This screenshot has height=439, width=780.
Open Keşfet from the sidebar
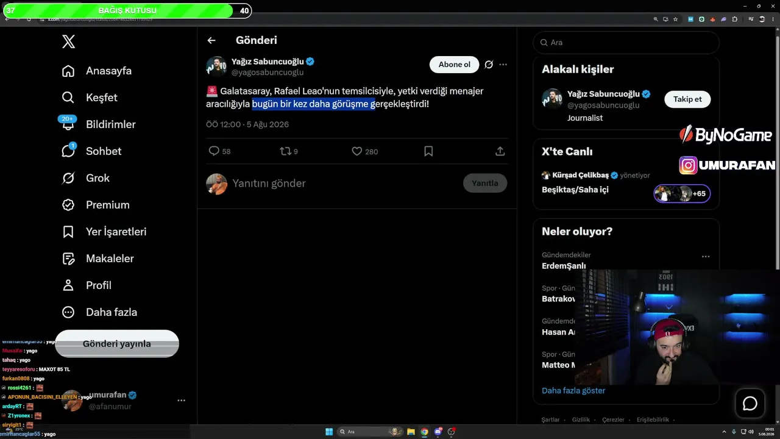click(x=90, y=98)
